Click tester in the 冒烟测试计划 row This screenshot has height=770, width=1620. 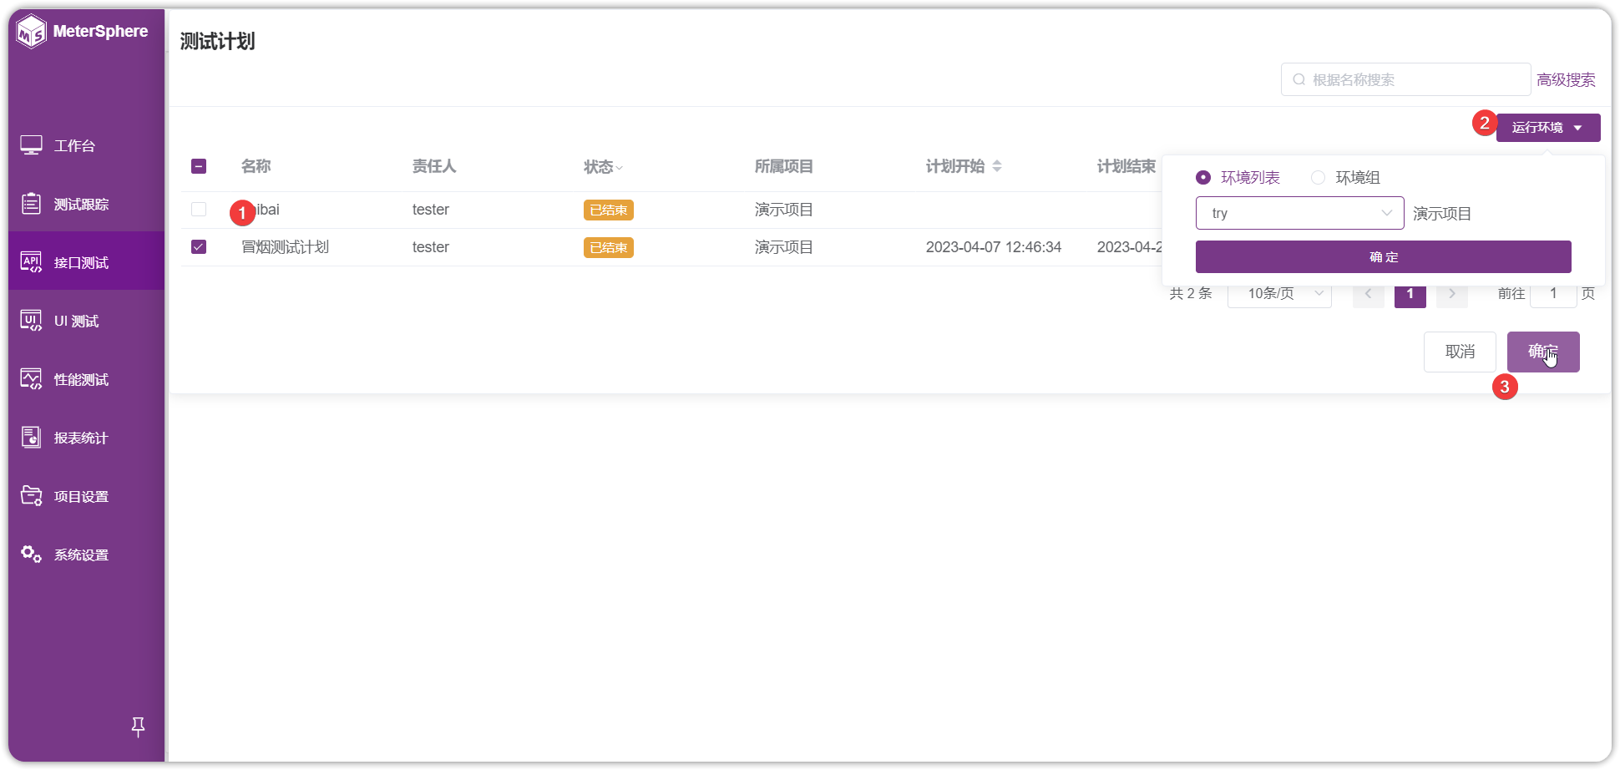click(x=430, y=247)
